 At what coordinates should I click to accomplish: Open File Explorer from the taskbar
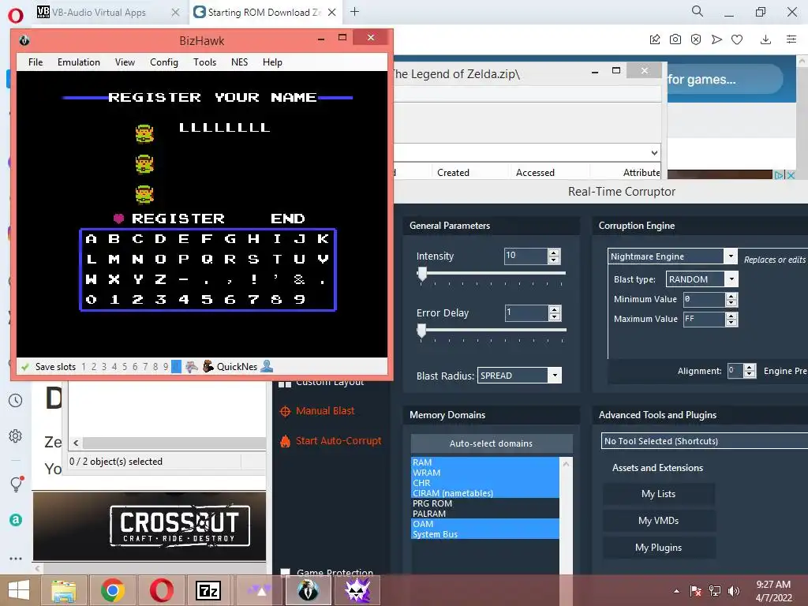64,590
